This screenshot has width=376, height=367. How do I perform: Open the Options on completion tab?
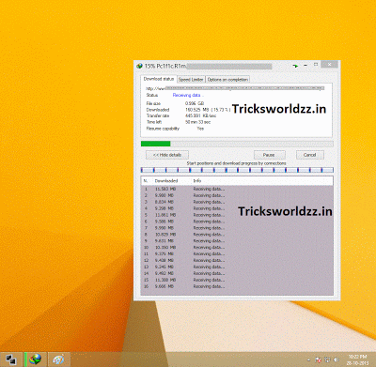[227, 80]
